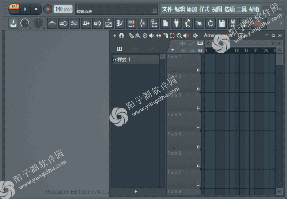The image size is (287, 199).
Task: Open the piano roll icon
Action: tap(120, 23)
